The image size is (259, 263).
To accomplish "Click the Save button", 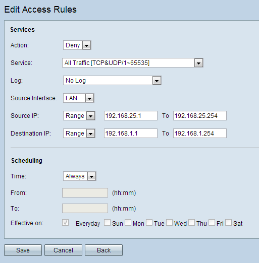I will pos(23,250).
